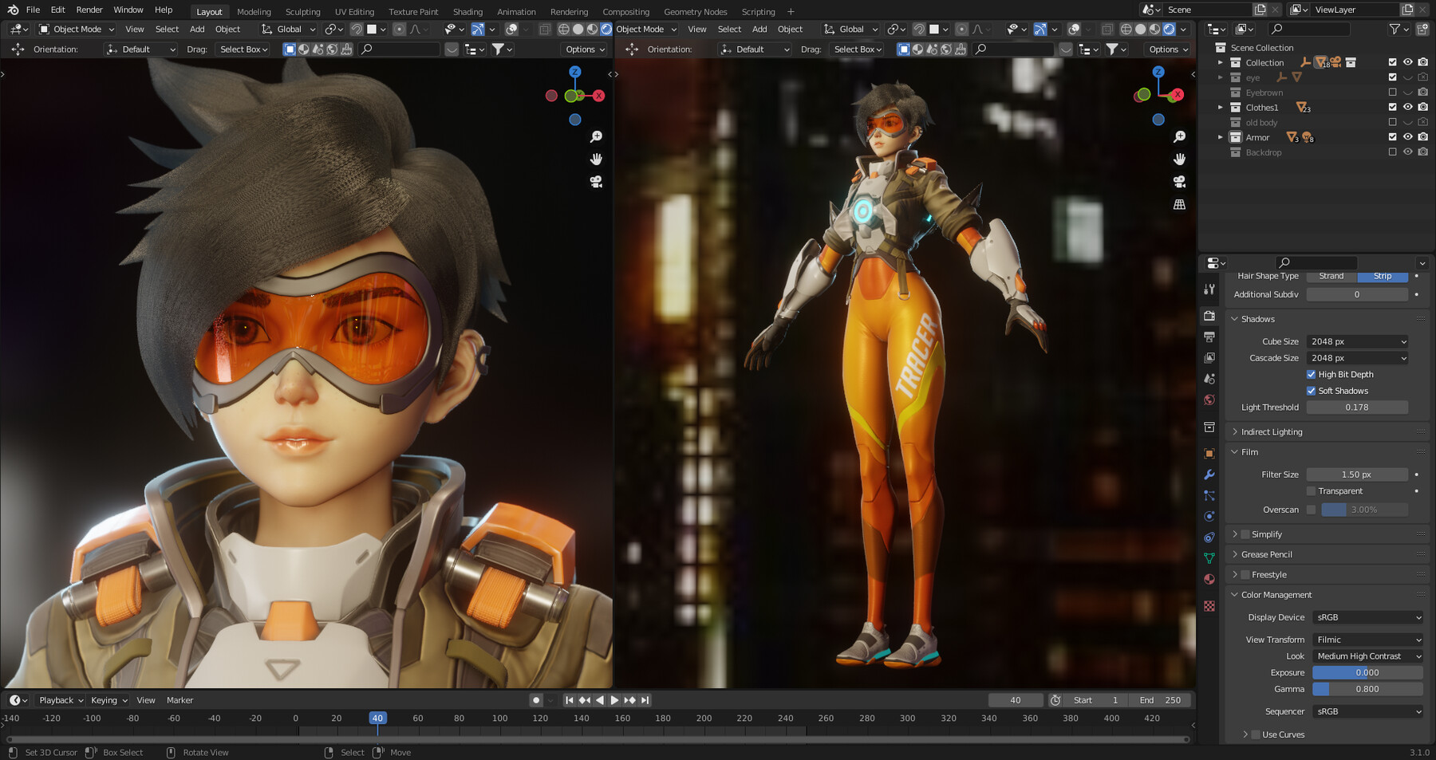The width and height of the screenshot is (1436, 760).
Task: Jump to the end frame button
Action: [x=645, y=700]
